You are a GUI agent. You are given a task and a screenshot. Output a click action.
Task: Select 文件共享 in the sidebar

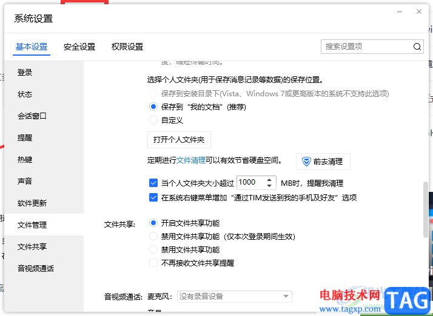tap(44, 247)
